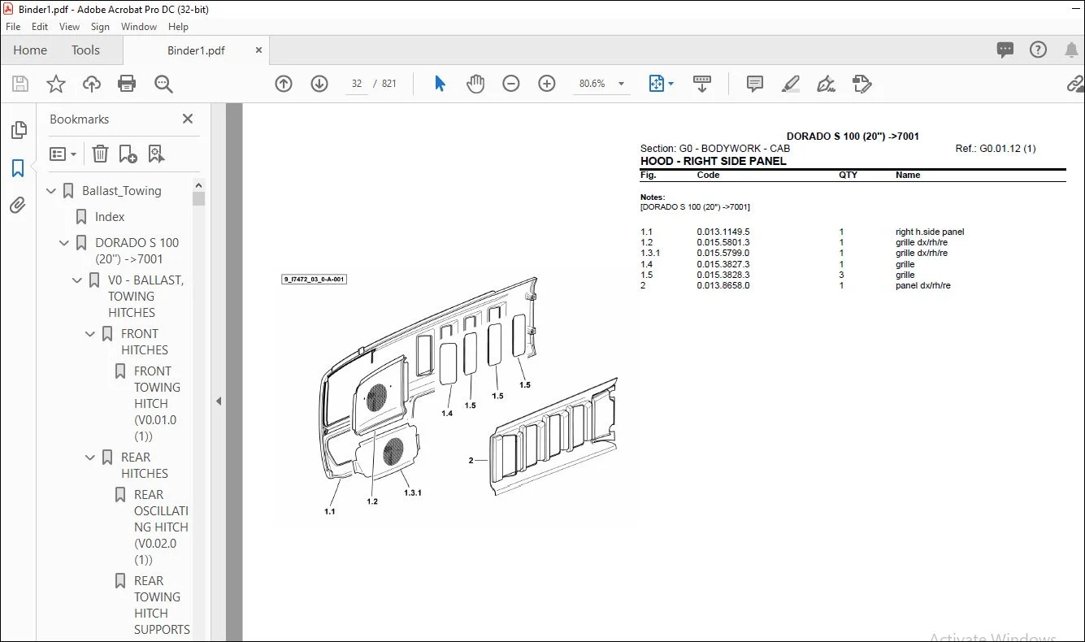Open the stamp/edit tool icon
Image resolution: width=1085 pixels, height=642 pixels.
pyautogui.click(x=862, y=84)
